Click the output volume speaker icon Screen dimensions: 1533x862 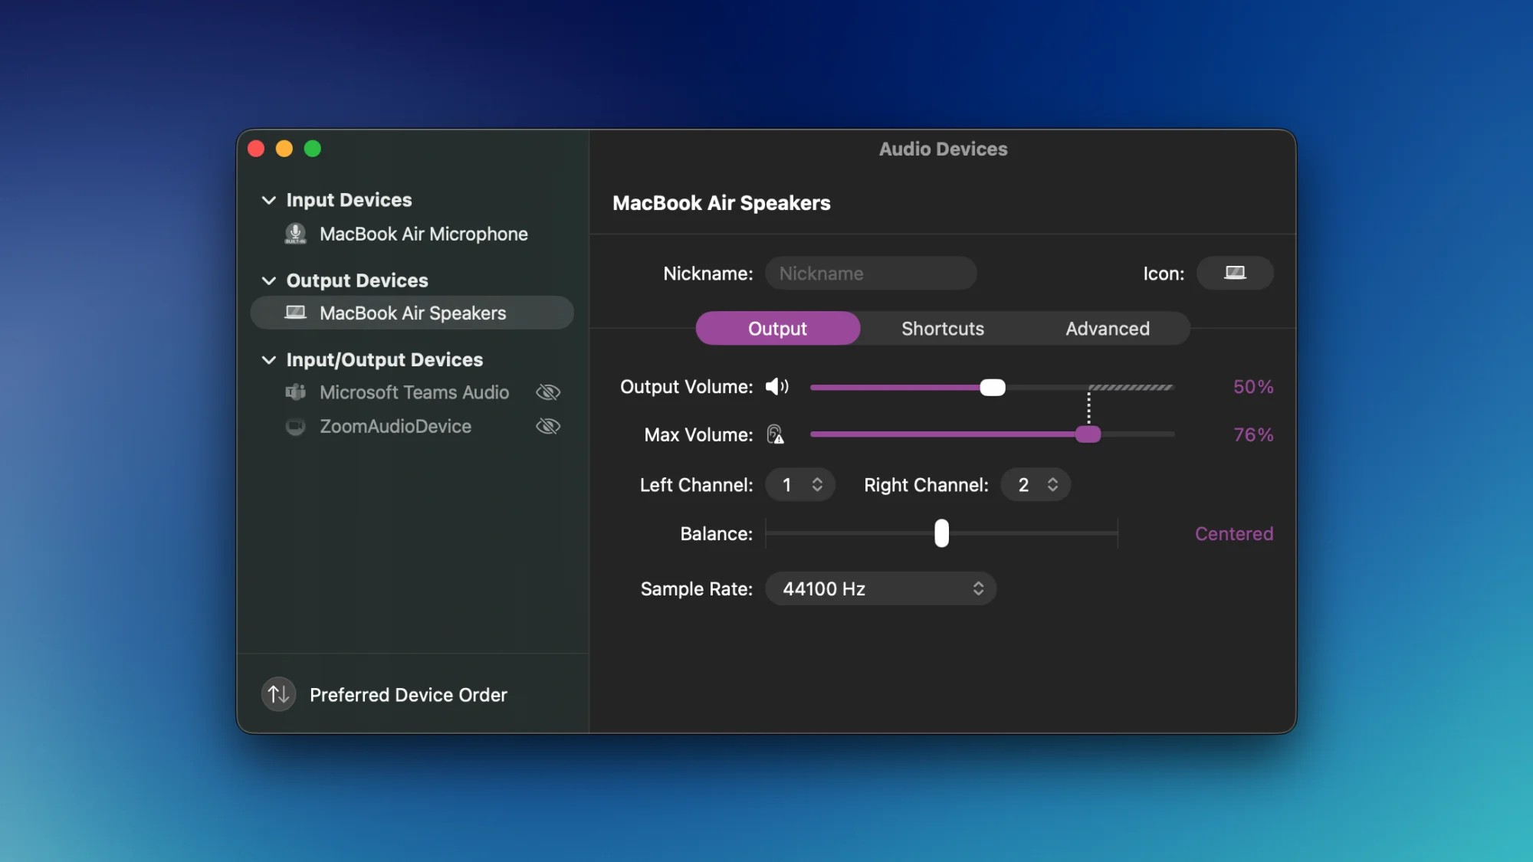point(777,387)
